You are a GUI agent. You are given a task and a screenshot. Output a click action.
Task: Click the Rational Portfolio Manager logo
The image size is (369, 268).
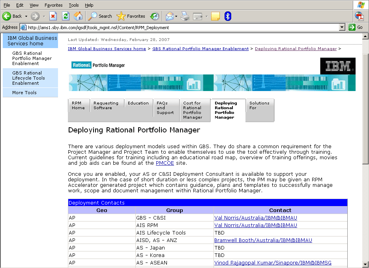[98, 65]
